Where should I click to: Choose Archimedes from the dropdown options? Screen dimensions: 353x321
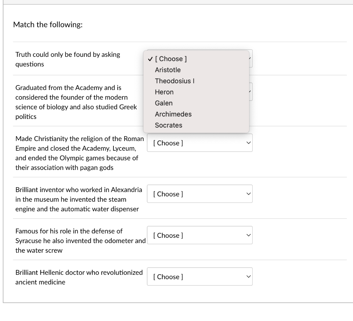173,114
